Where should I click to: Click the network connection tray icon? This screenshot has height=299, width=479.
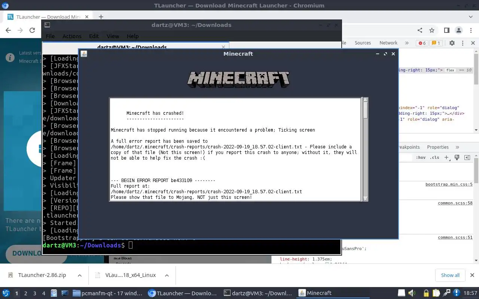tap(446, 293)
